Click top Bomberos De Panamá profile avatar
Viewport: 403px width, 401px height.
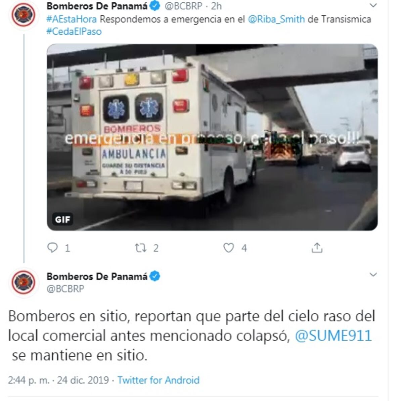pyautogui.click(x=24, y=15)
